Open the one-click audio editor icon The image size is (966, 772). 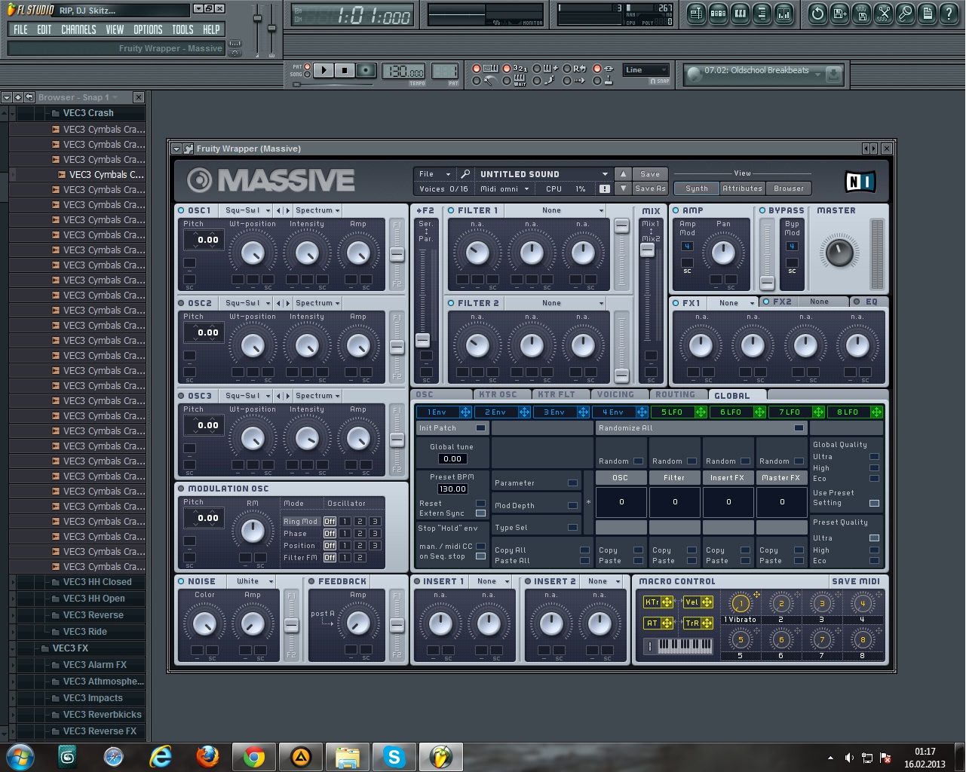(x=884, y=14)
